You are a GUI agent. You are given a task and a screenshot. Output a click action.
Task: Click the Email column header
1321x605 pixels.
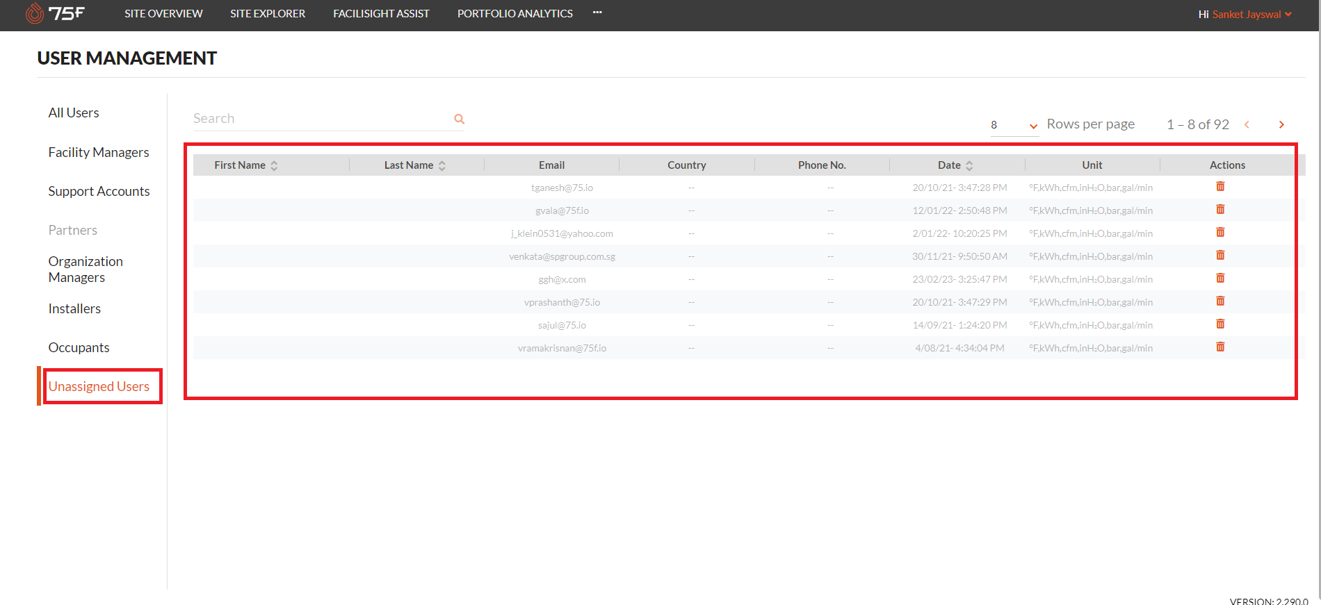551,165
